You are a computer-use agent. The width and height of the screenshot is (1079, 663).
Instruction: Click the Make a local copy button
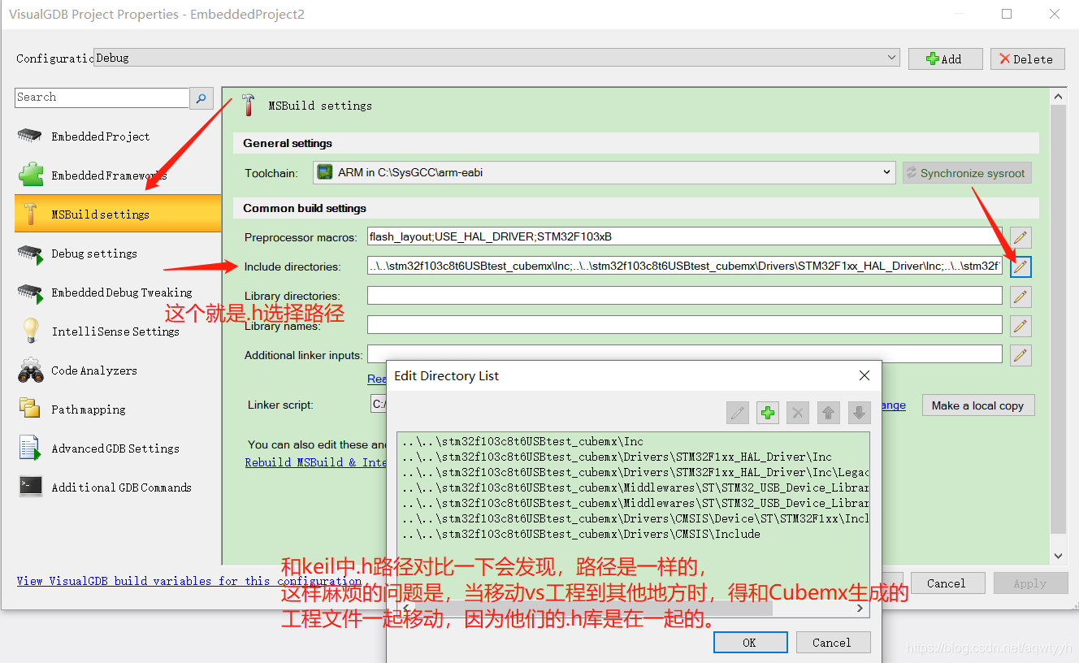[x=978, y=405]
